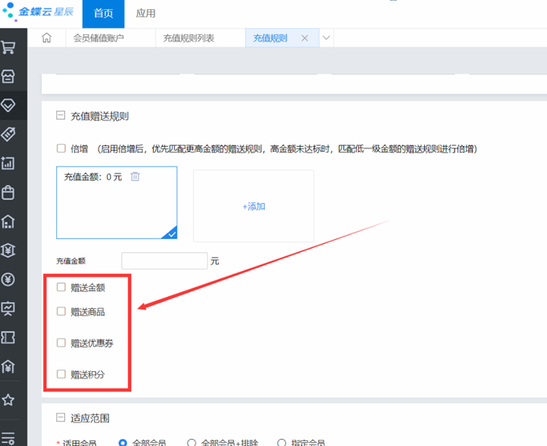The height and width of the screenshot is (446, 547).
Task: Select the 全部会员+排除 radio button
Action: [192, 442]
